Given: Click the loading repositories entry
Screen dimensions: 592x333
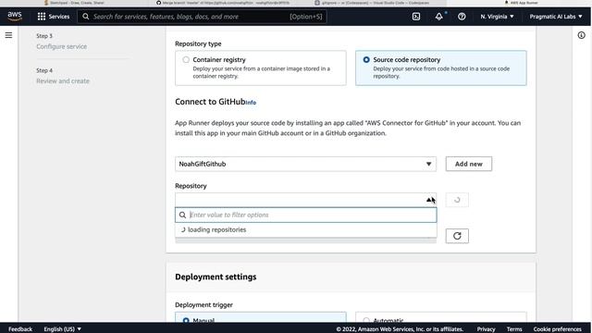Looking at the screenshot, I should [x=306, y=229].
